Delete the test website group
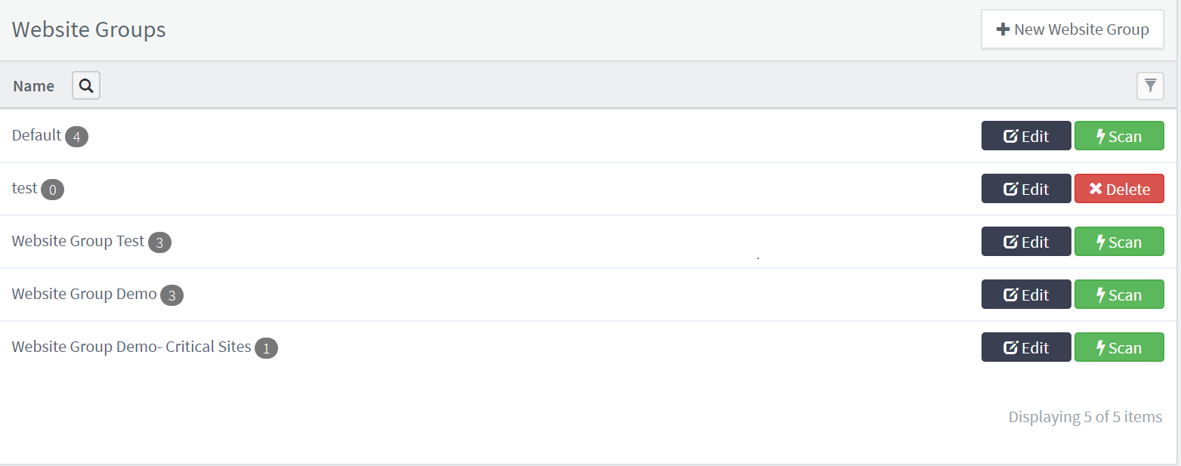The image size is (1181, 466). [1119, 189]
